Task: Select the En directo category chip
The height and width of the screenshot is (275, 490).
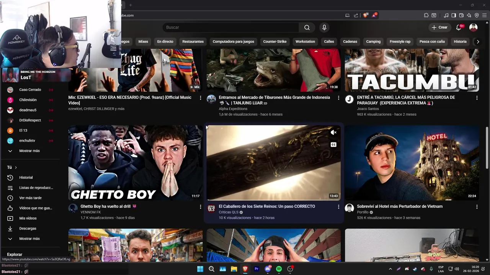Action: click(165, 42)
